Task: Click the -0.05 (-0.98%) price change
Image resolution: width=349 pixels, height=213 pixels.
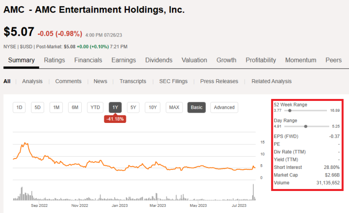Action: coord(60,34)
